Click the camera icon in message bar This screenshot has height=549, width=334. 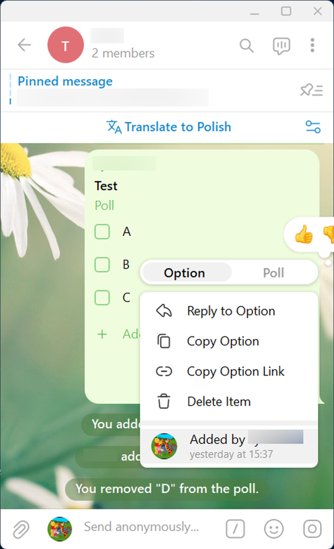click(x=312, y=528)
